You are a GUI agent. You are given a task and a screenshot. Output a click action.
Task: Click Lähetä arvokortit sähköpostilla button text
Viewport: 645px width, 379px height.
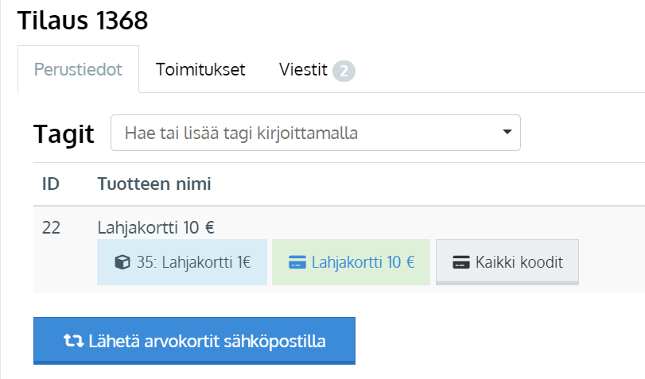point(207,341)
